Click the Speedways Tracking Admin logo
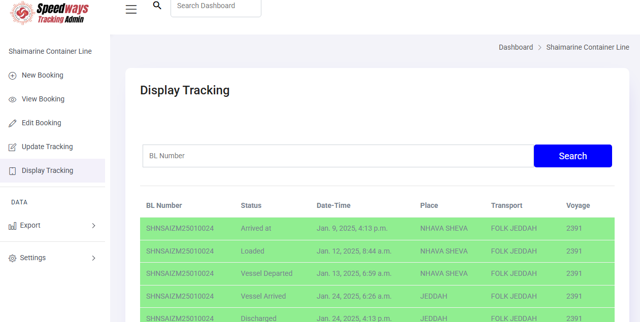Screen dimensions: 640x322 click(x=50, y=13)
